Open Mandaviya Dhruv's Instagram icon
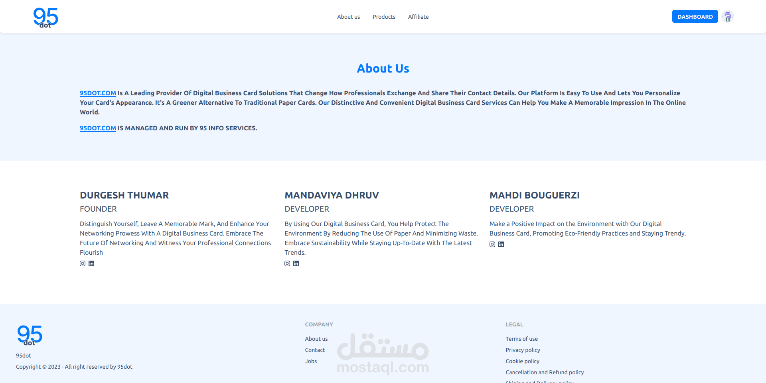Screen dimensions: 766x383 [x=287, y=263]
